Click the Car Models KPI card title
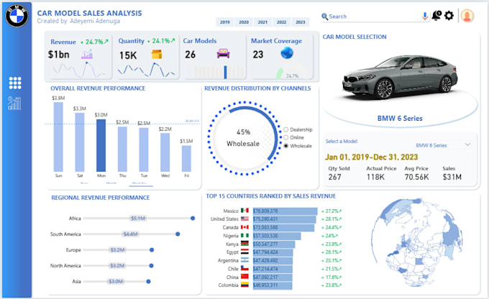The height and width of the screenshot is (299, 489). tap(200, 41)
